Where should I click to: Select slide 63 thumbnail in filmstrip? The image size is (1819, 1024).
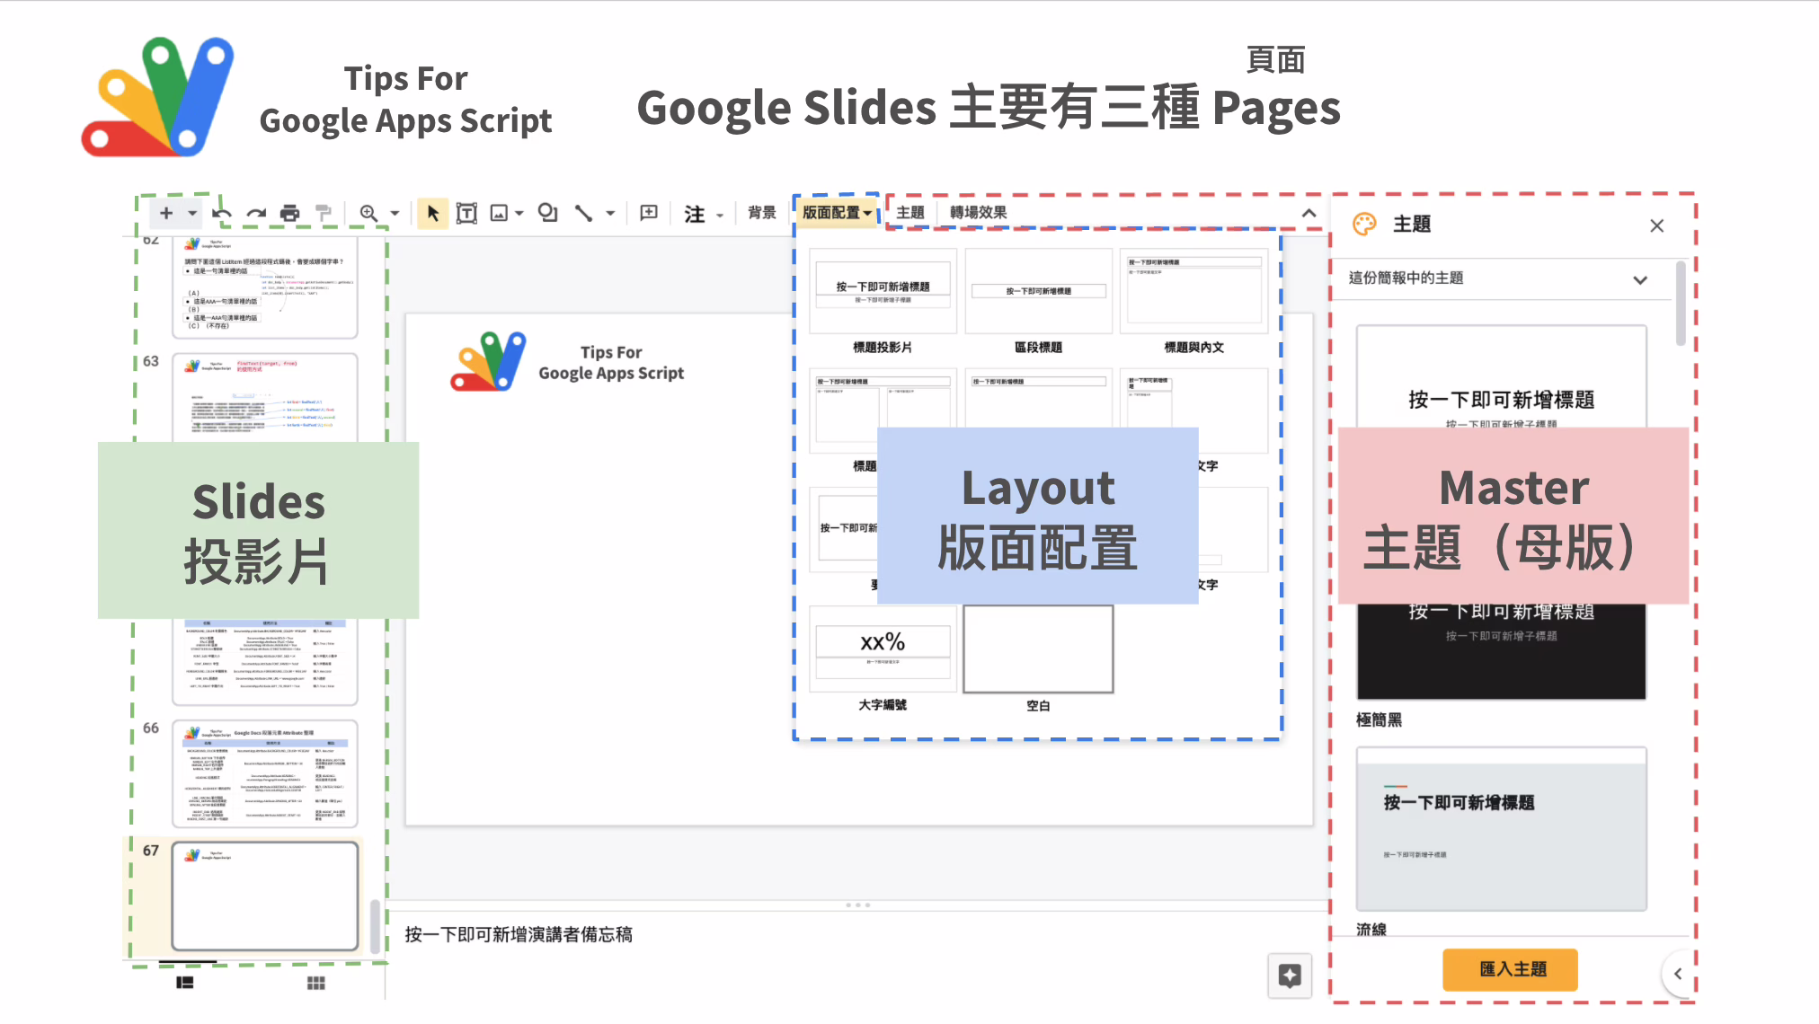coord(264,398)
